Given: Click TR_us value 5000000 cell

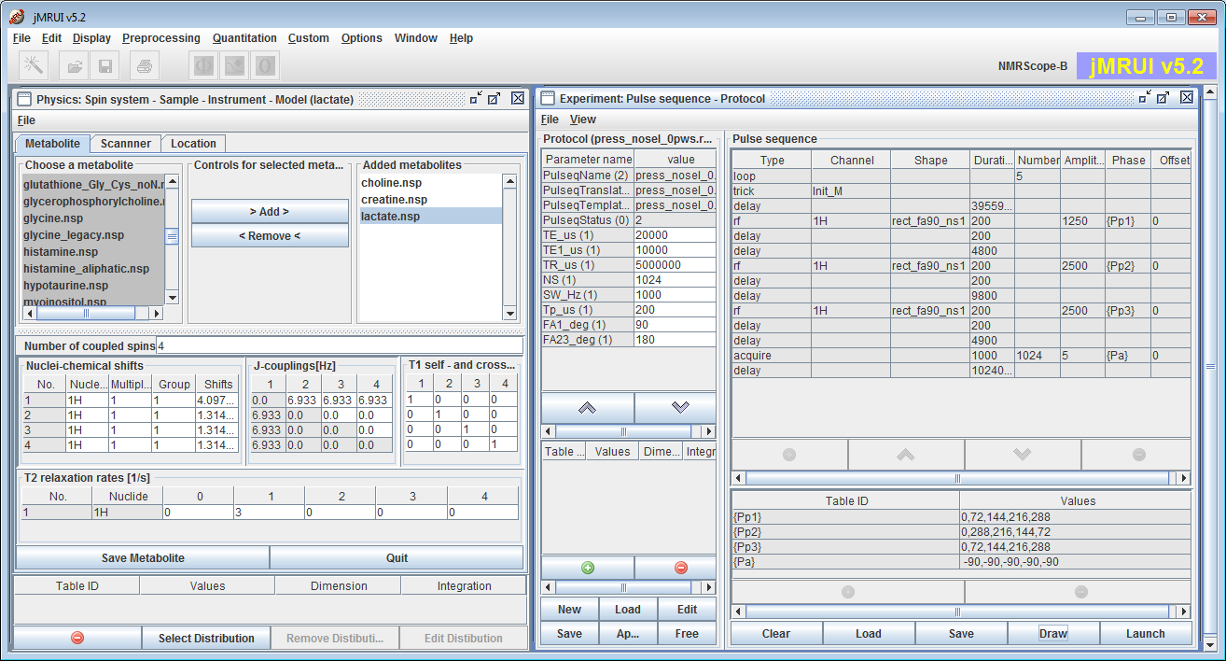Looking at the screenshot, I should coord(675,265).
